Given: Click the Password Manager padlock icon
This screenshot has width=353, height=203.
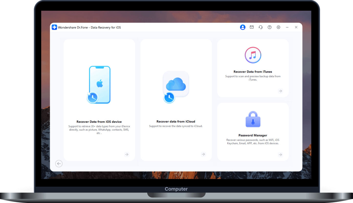Looking at the screenshot, I should pyautogui.click(x=253, y=119).
